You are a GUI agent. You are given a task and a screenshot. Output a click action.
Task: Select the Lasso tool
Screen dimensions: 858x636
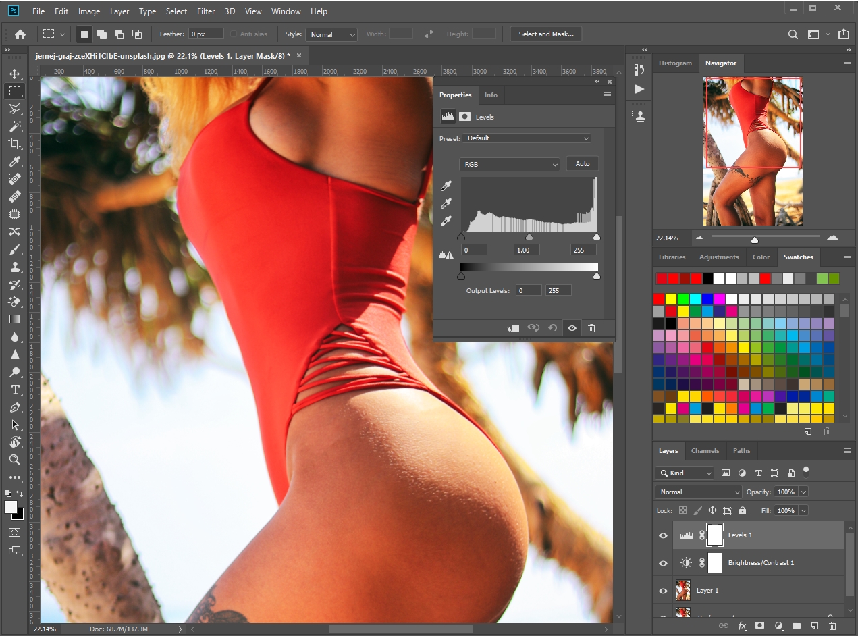(x=15, y=109)
